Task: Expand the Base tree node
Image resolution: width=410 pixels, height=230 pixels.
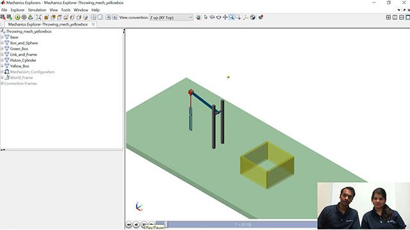Action: click(x=2, y=37)
